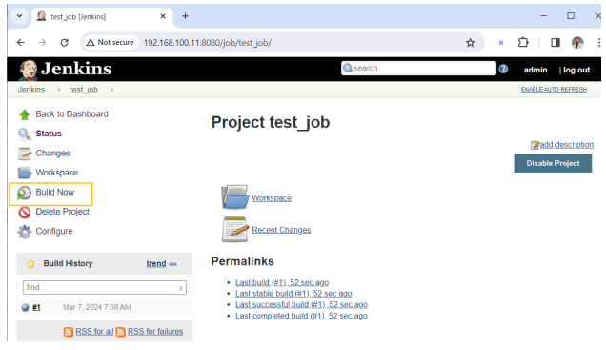Open Configure in the sidebar
This screenshot has width=606, height=350.
pos(54,232)
